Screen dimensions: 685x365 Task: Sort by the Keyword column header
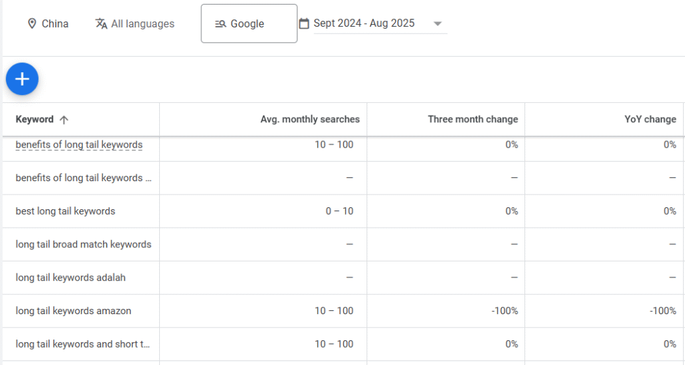pos(35,120)
